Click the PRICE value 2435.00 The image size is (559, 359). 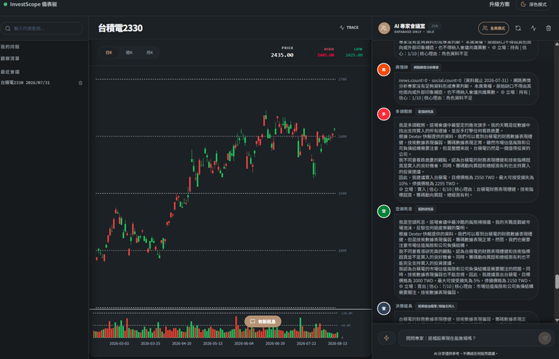(282, 55)
